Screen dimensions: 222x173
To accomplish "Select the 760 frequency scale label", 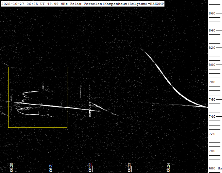I will pyautogui.click(x=212, y=100).
